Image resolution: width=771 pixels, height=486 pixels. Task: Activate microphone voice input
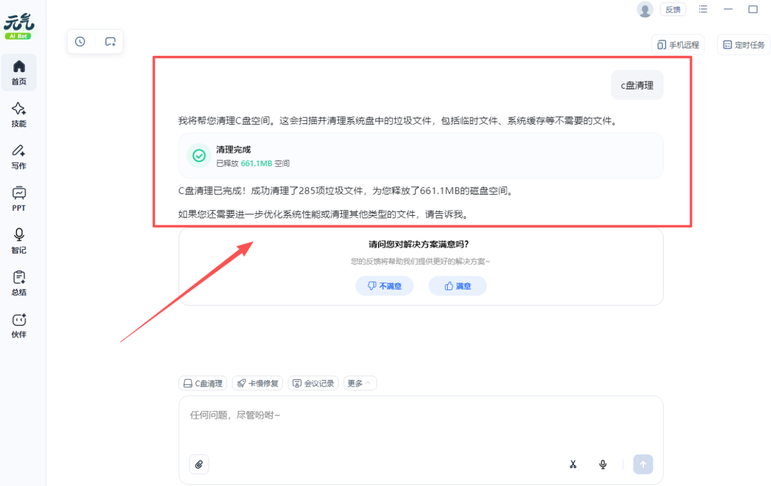coord(603,464)
